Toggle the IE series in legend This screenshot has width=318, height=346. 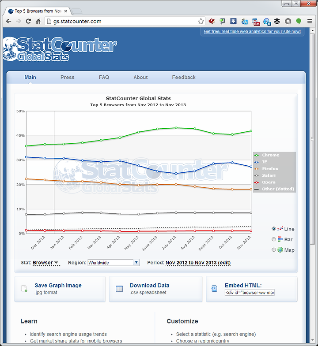pyautogui.click(x=261, y=162)
